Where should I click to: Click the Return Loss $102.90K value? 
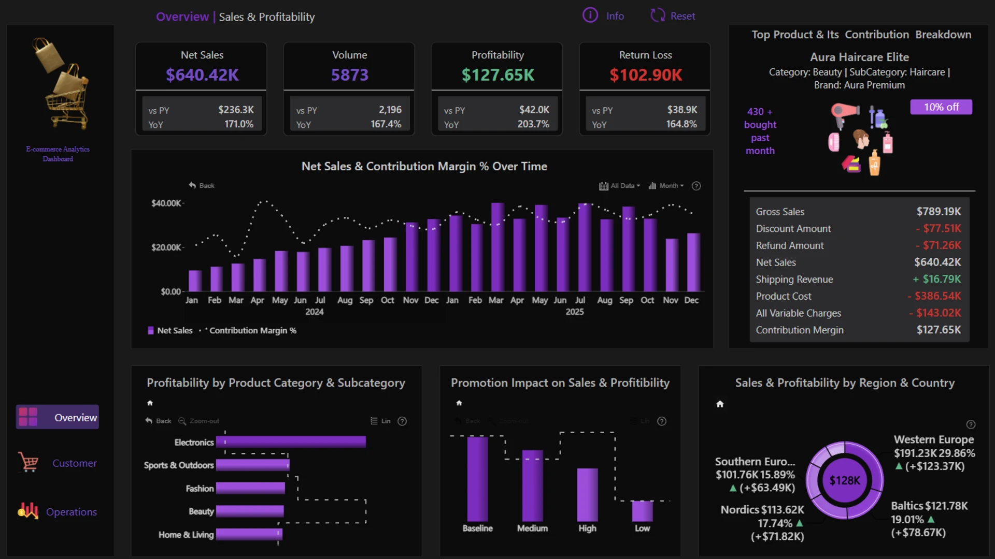point(646,75)
